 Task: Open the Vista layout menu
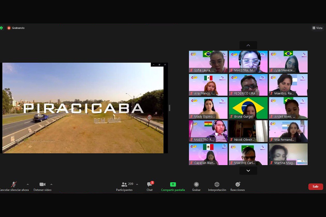pos(317,28)
